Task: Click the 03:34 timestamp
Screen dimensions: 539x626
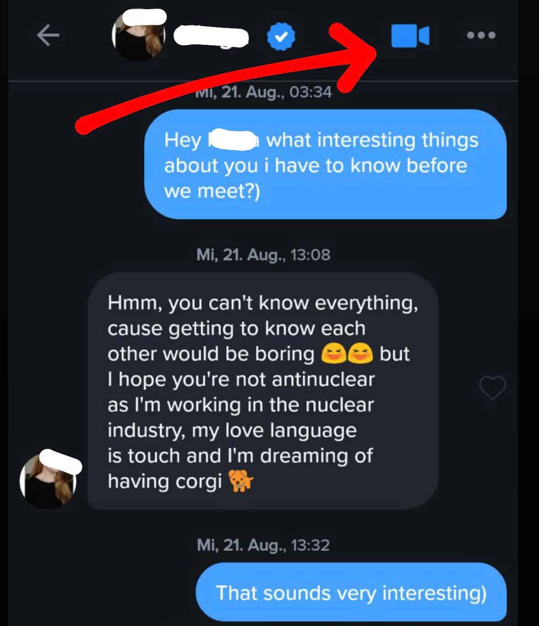Action: pyautogui.click(x=264, y=92)
